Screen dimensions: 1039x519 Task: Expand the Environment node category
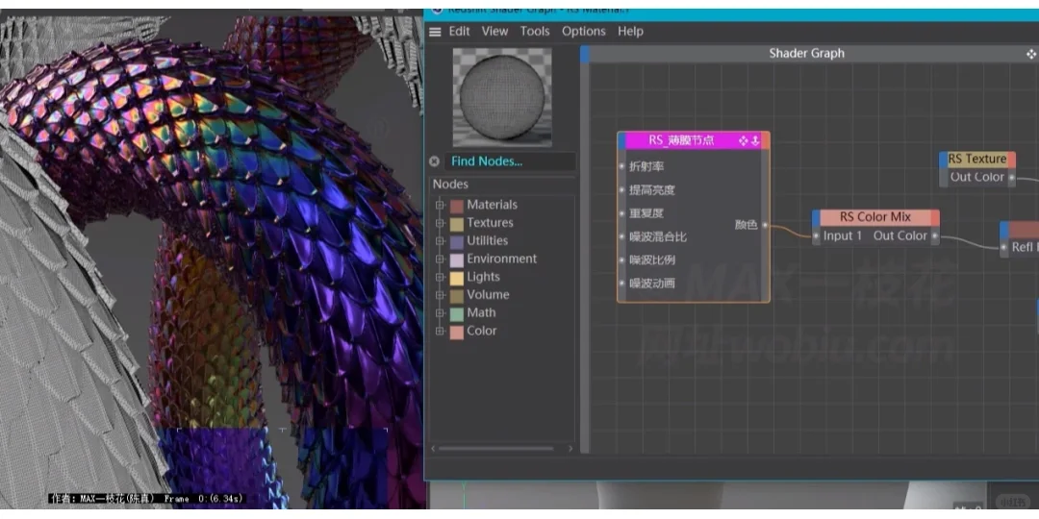(440, 259)
